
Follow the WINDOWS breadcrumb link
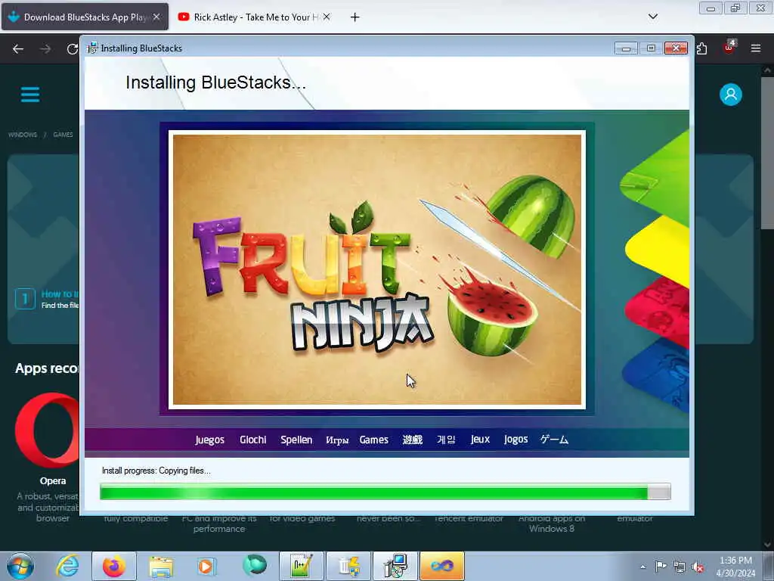23,135
